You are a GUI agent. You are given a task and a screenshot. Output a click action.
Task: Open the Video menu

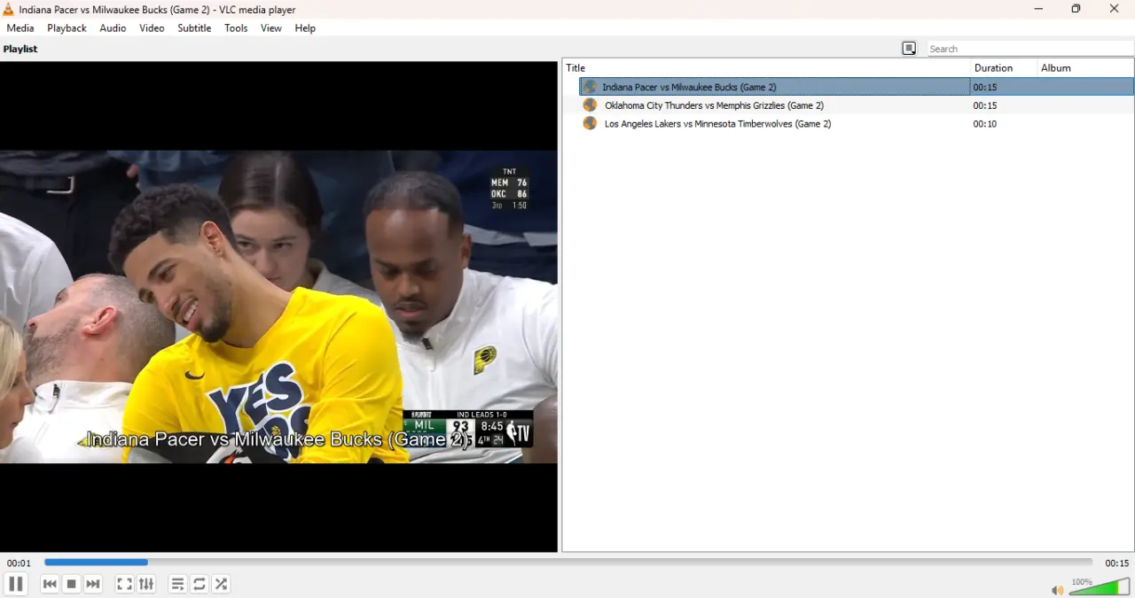(x=152, y=28)
